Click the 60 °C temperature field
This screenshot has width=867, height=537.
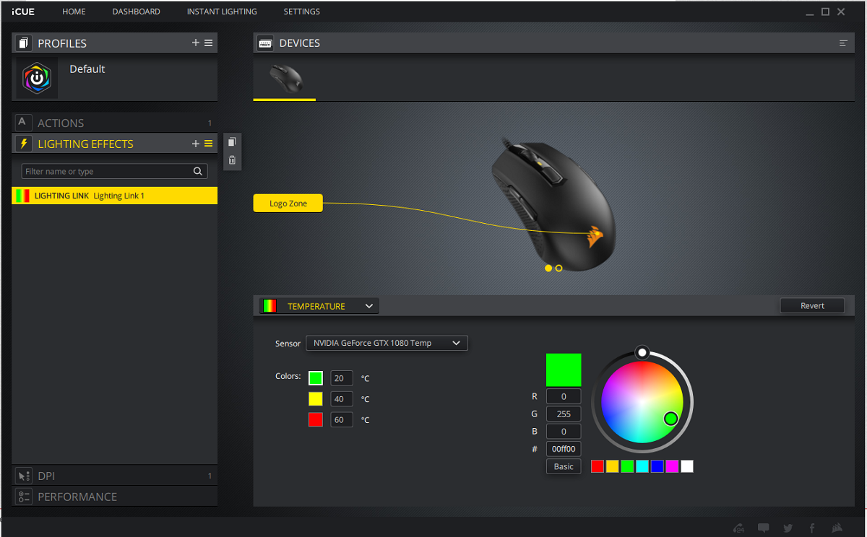click(x=342, y=419)
